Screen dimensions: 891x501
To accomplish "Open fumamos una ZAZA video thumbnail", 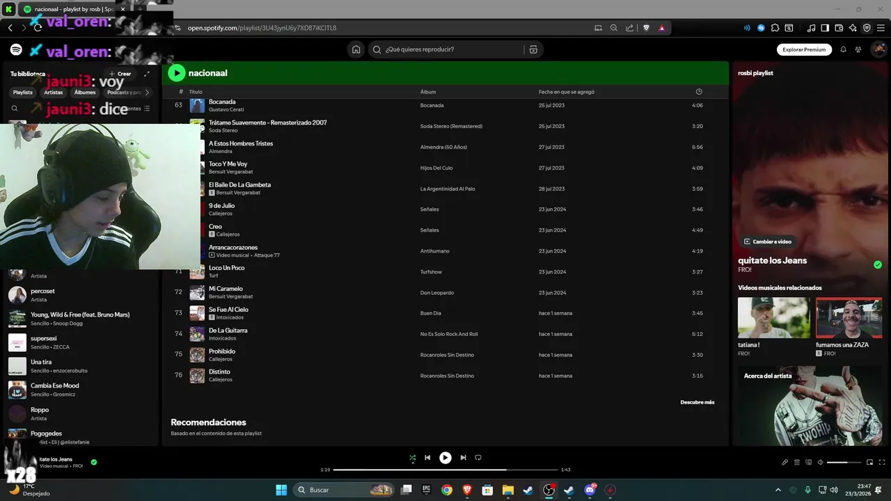I will point(849,318).
